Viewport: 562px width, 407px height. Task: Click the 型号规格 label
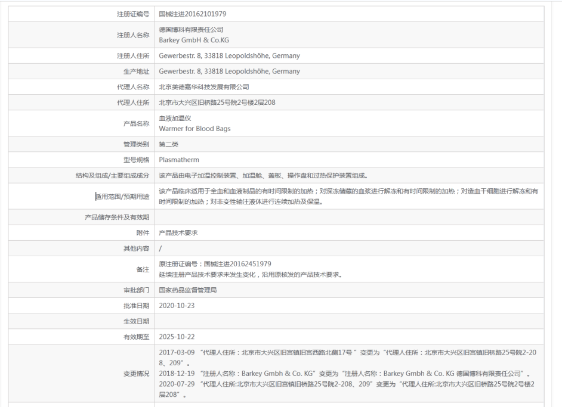136,160
